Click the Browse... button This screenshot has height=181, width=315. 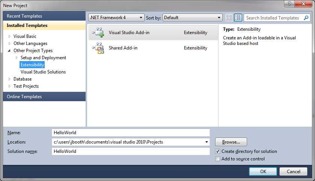pyautogui.click(x=231, y=142)
